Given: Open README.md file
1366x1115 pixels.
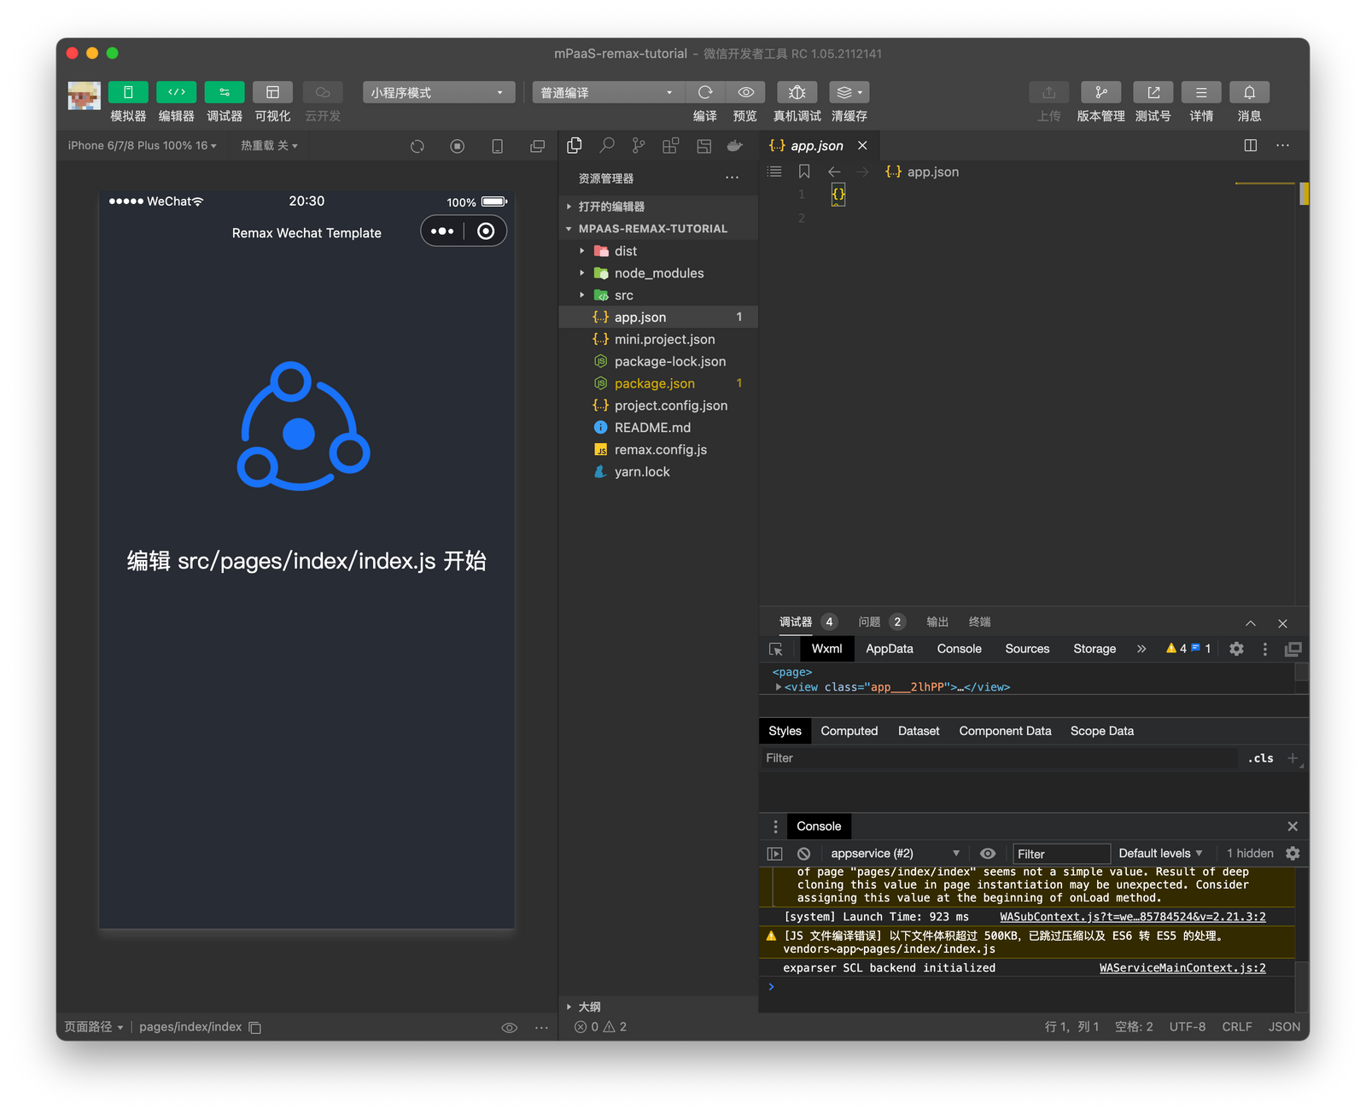Looking at the screenshot, I should (658, 428).
